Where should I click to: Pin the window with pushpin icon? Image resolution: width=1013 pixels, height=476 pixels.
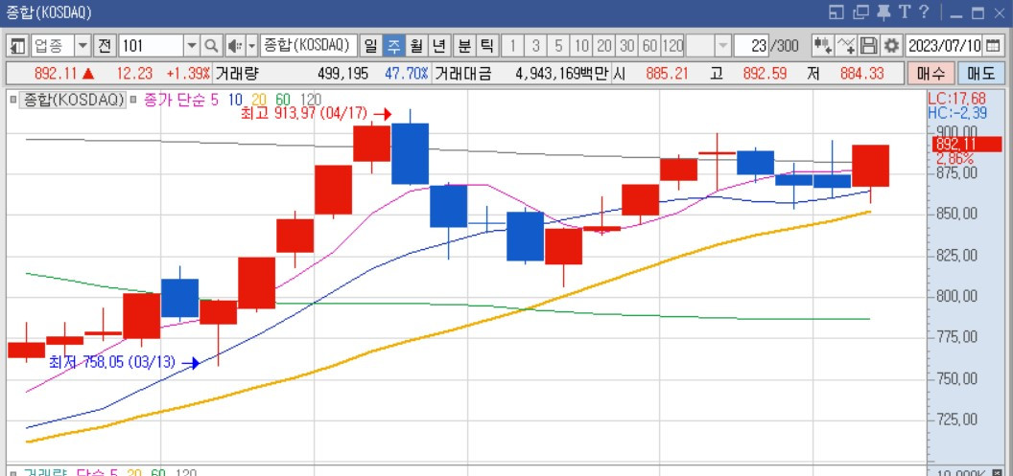[x=883, y=12]
